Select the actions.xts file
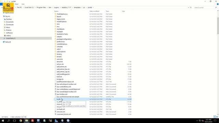Image resolution: width=219 pixels, height=123 pixels. (x=60, y=64)
